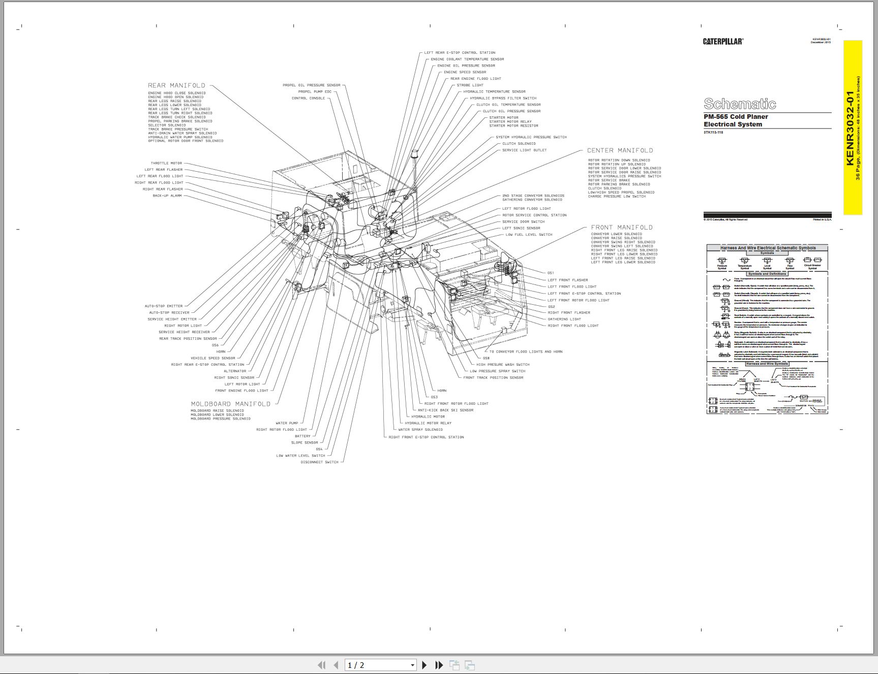Click 'LOW FUEL LEVEL SWITCH' label
Viewport: 878px width, 674px height.
[529, 235]
